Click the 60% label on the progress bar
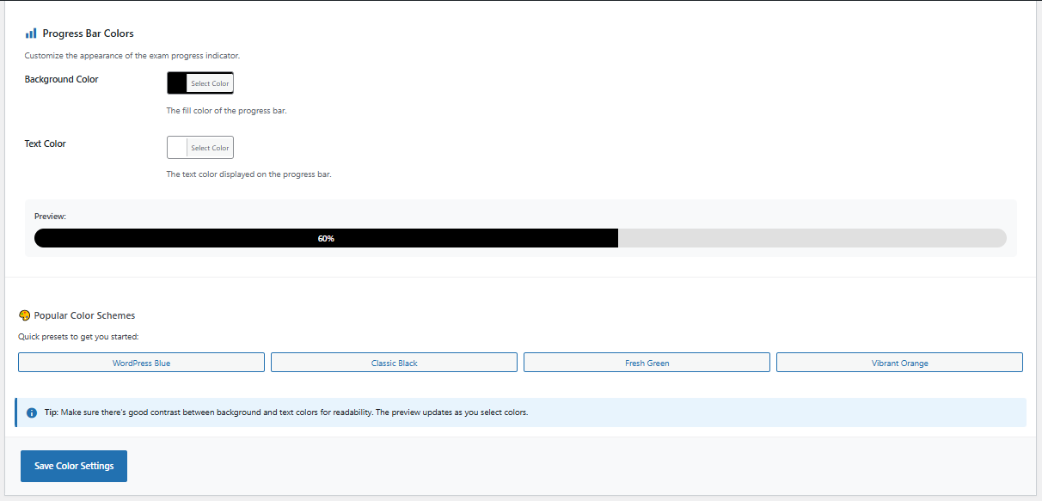The width and height of the screenshot is (1042, 501). coord(326,239)
